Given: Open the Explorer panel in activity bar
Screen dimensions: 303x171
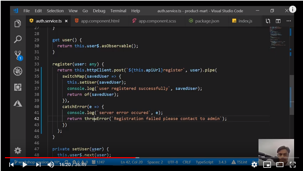Looking at the screenshot, I should point(17,24).
